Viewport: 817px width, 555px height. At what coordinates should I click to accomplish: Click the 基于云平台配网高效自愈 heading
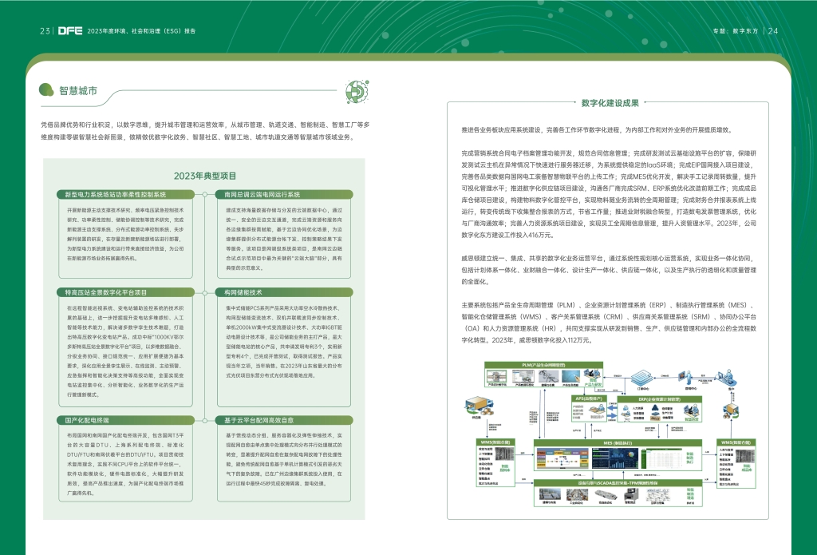click(x=259, y=419)
